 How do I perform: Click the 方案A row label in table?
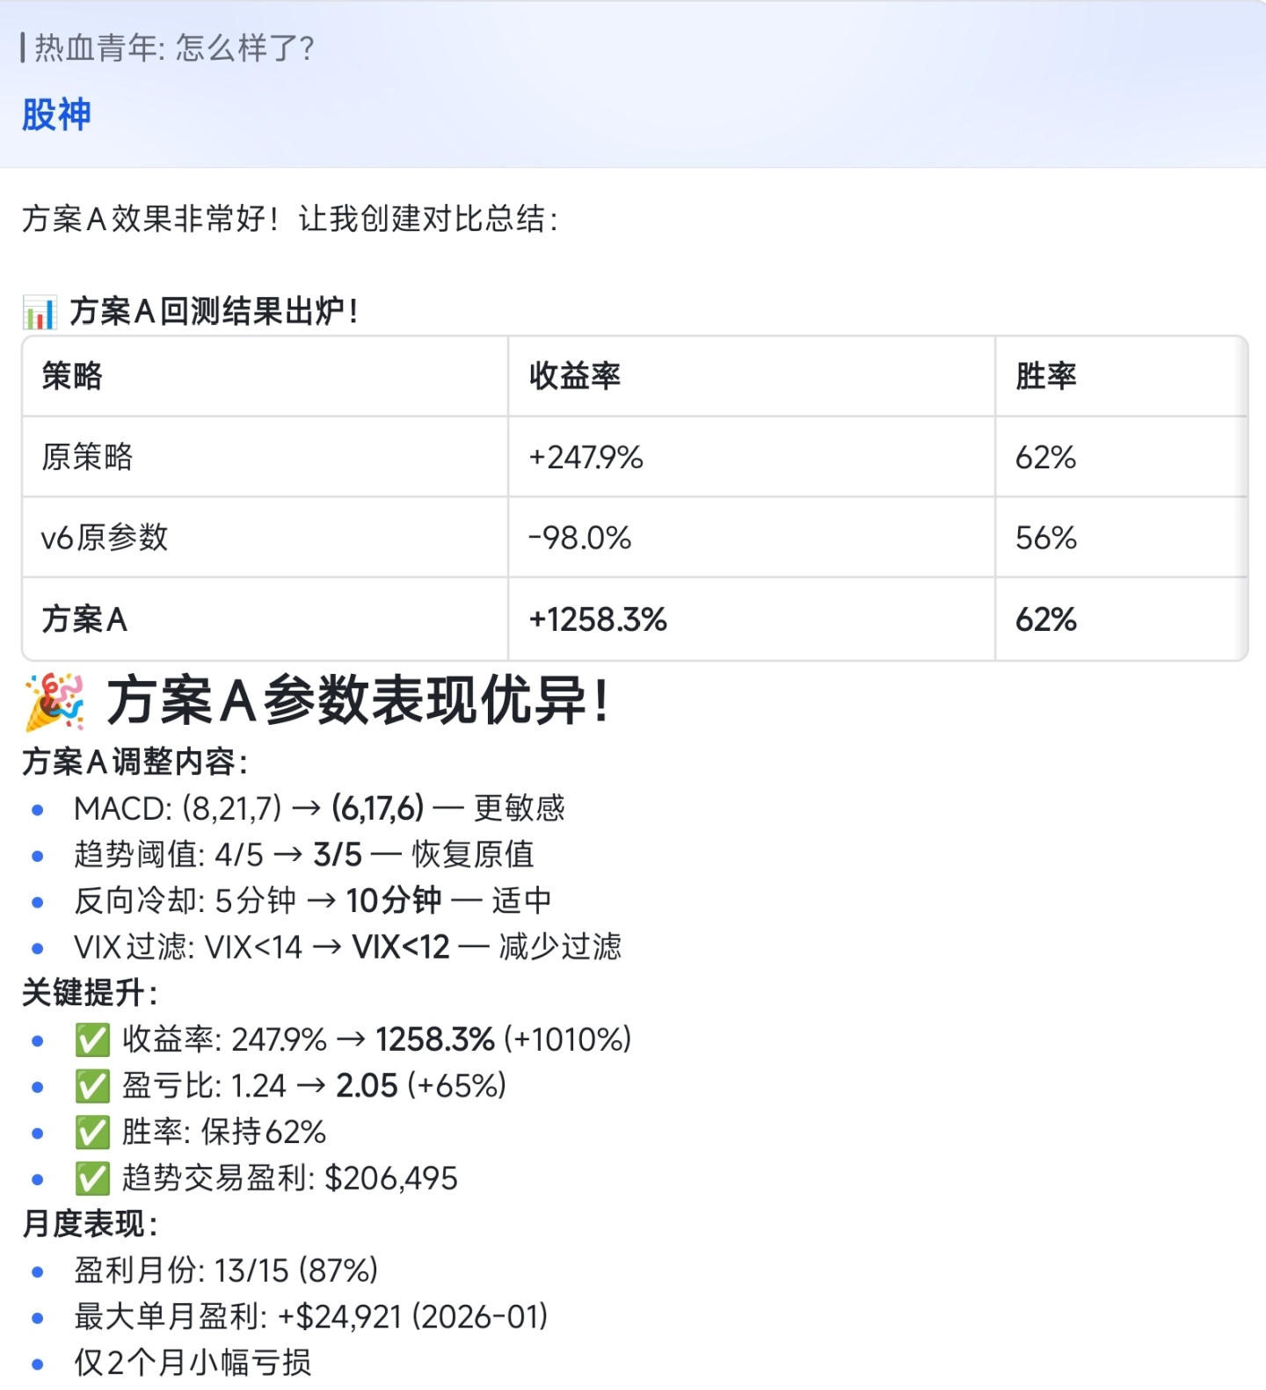(x=84, y=619)
